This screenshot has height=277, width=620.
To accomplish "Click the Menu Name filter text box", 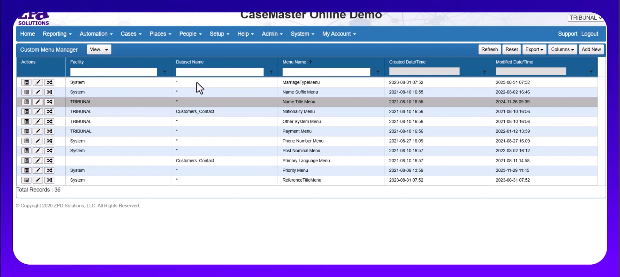I will [326, 72].
